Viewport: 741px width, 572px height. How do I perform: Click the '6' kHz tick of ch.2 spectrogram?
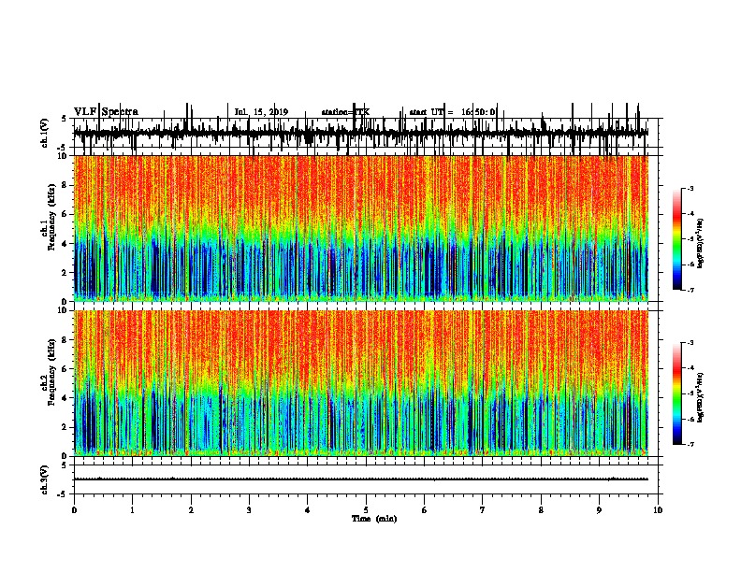[65, 369]
